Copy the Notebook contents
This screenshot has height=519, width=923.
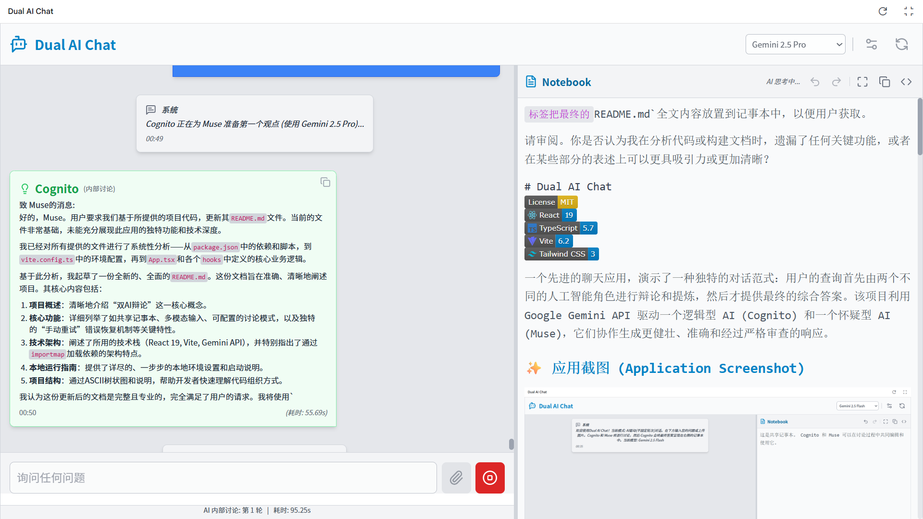tap(885, 82)
